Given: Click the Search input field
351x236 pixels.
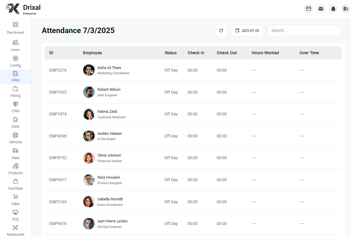Looking at the screenshot, I should click(304, 30).
